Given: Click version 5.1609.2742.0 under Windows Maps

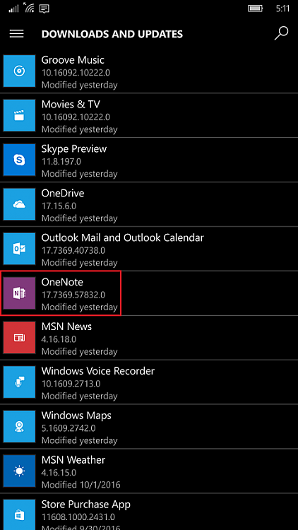Looking at the screenshot, I should click(x=68, y=428).
